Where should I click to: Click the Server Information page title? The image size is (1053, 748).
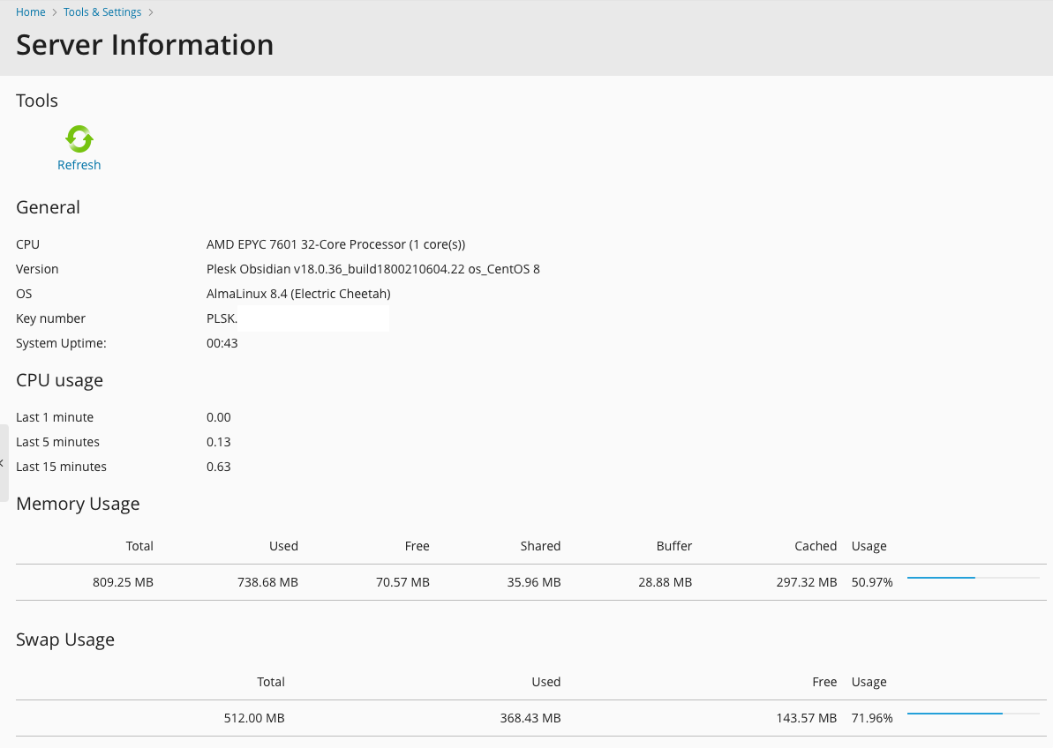[x=145, y=45]
